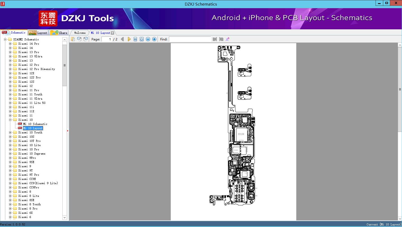Click the page number input field

point(107,39)
